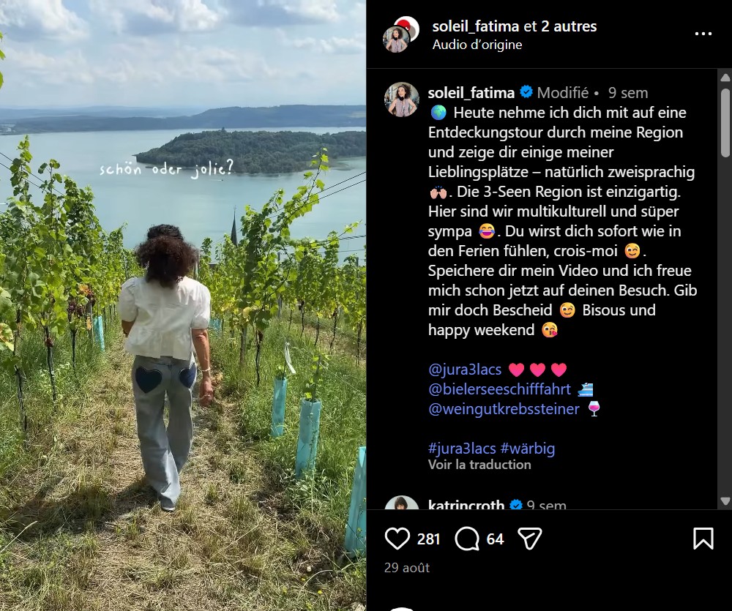Open the #jura3lacs hashtag

click(x=462, y=449)
